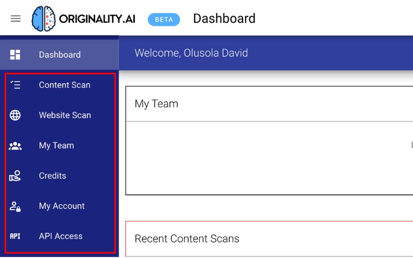Image resolution: width=413 pixels, height=258 pixels.
Task: Select Website Scan menu item
Action: pos(65,115)
